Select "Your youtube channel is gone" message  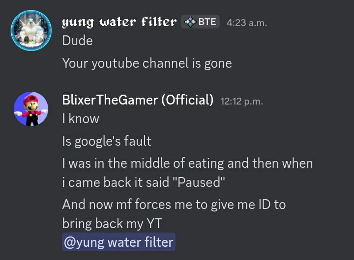click(147, 63)
